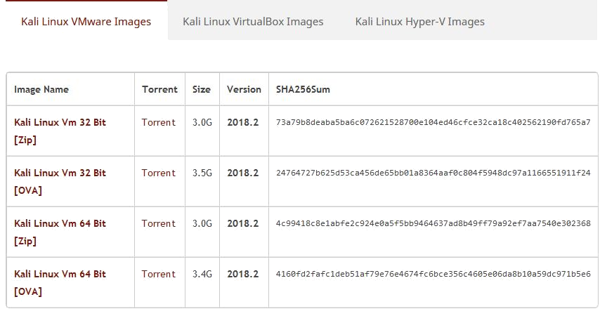
Task: Download Torrent for 64 Bit Zip image
Action: point(159,224)
